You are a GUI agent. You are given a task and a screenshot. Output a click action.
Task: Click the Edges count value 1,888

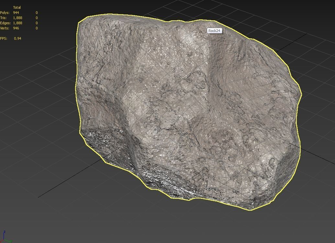(17, 23)
